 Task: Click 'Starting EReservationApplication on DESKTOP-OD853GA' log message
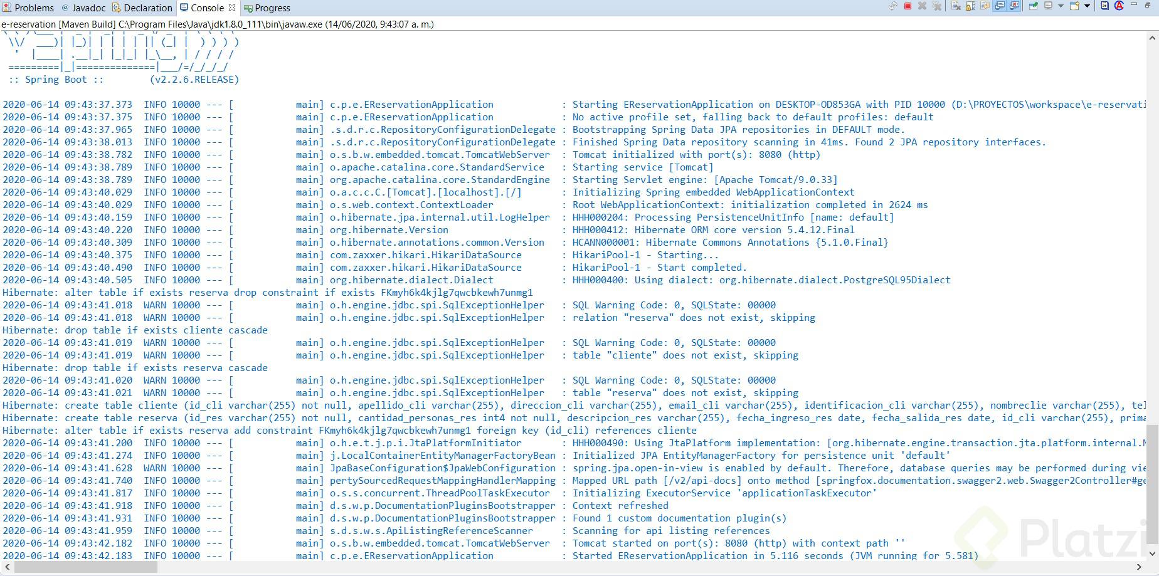click(859, 105)
